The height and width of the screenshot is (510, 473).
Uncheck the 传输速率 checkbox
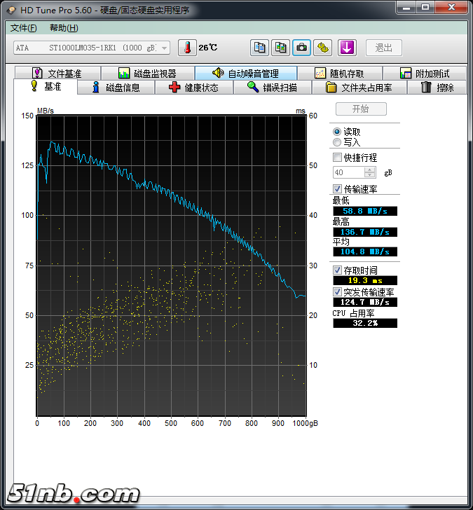coord(337,189)
